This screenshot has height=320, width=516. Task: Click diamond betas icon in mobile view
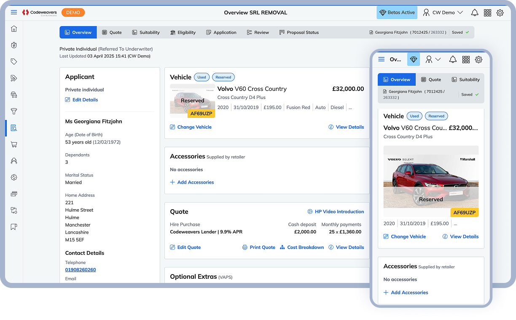coord(414,59)
